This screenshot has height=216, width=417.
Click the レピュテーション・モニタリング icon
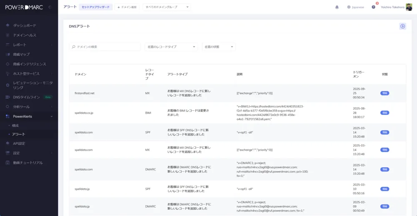coord(8,85)
